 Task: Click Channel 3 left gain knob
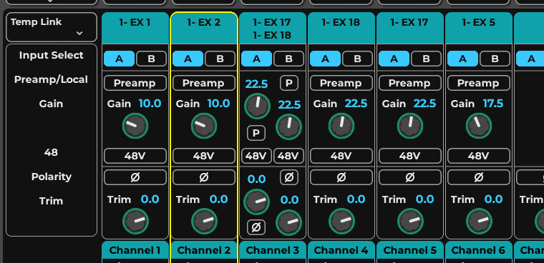click(x=257, y=106)
